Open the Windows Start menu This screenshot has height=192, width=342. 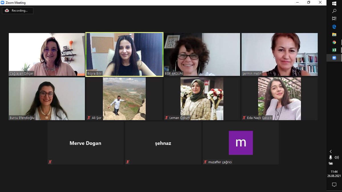[x=334, y=4]
